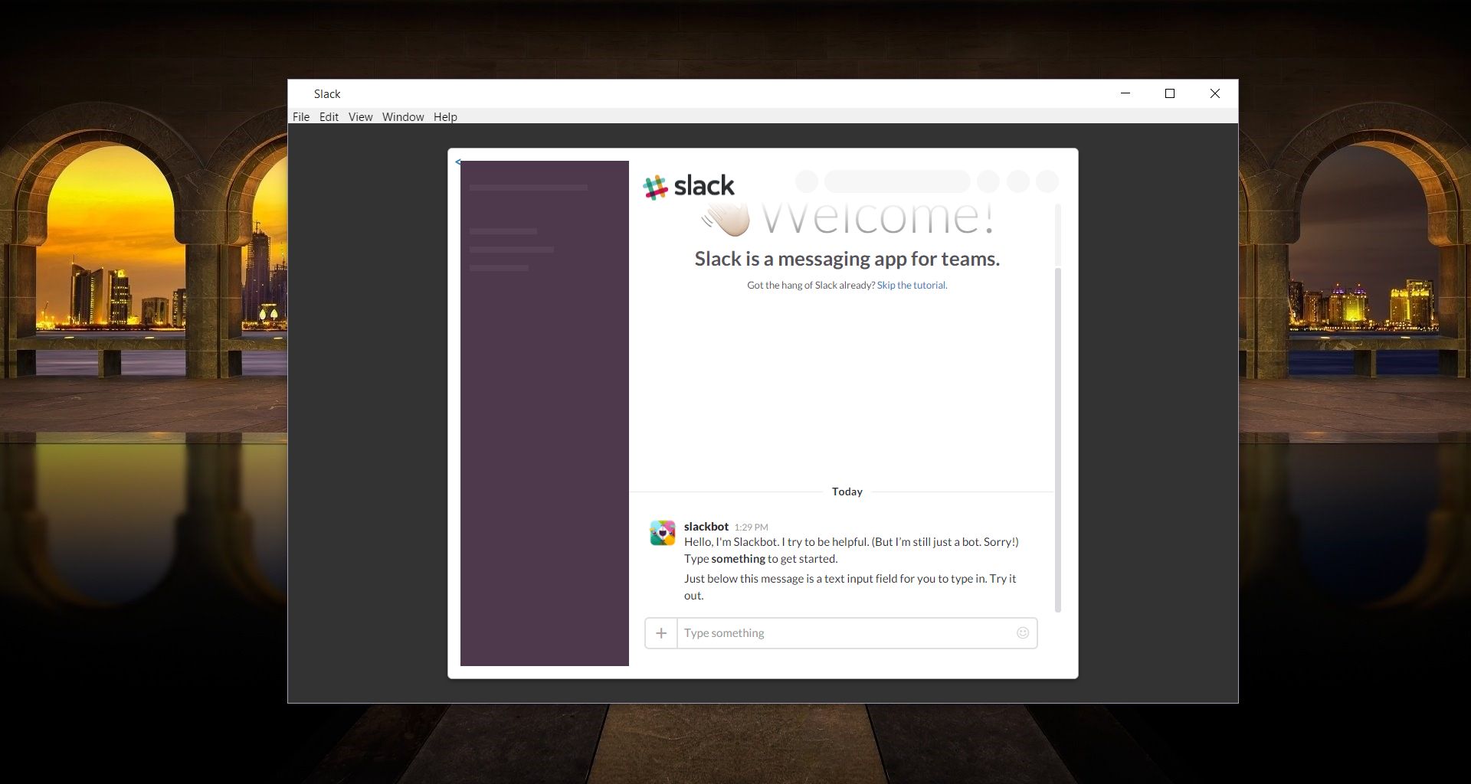
Task: Collapse the sidebar using the blue back chevron
Action: coord(458,162)
